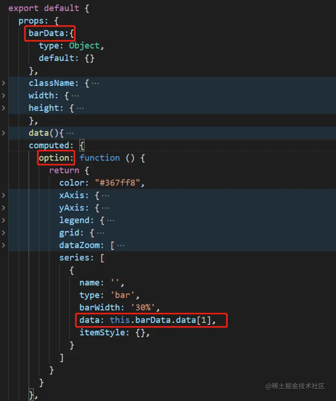Click the barWidth '30%' value
Screen dimensions: 336x401
[x=143, y=307]
